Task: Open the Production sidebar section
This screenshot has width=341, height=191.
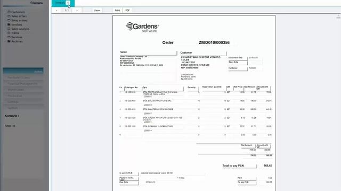Action: click(x=23, y=95)
